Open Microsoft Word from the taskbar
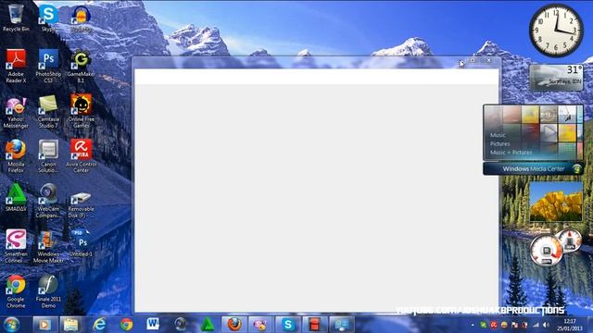The width and height of the screenshot is (593, 333). (153, 325)
